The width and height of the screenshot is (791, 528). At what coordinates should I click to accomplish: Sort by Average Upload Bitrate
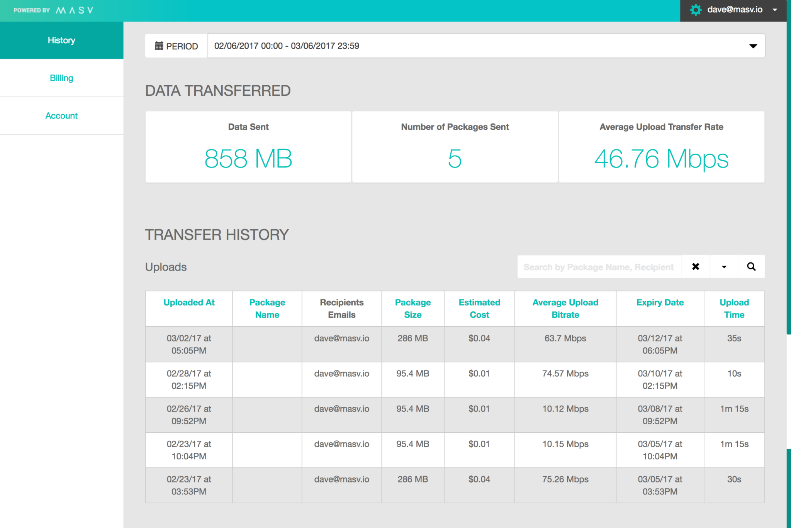tap(565, 308)
